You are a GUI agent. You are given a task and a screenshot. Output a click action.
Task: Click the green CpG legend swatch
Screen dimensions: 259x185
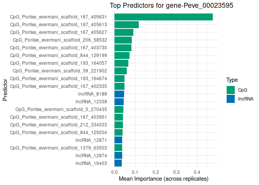click(x=230, y=90)
